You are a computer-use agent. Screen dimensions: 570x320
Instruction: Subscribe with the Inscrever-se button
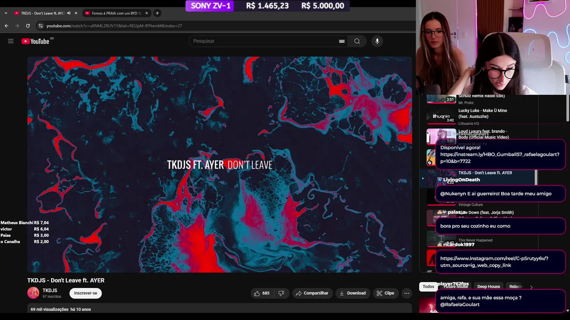tap(85, 293)
